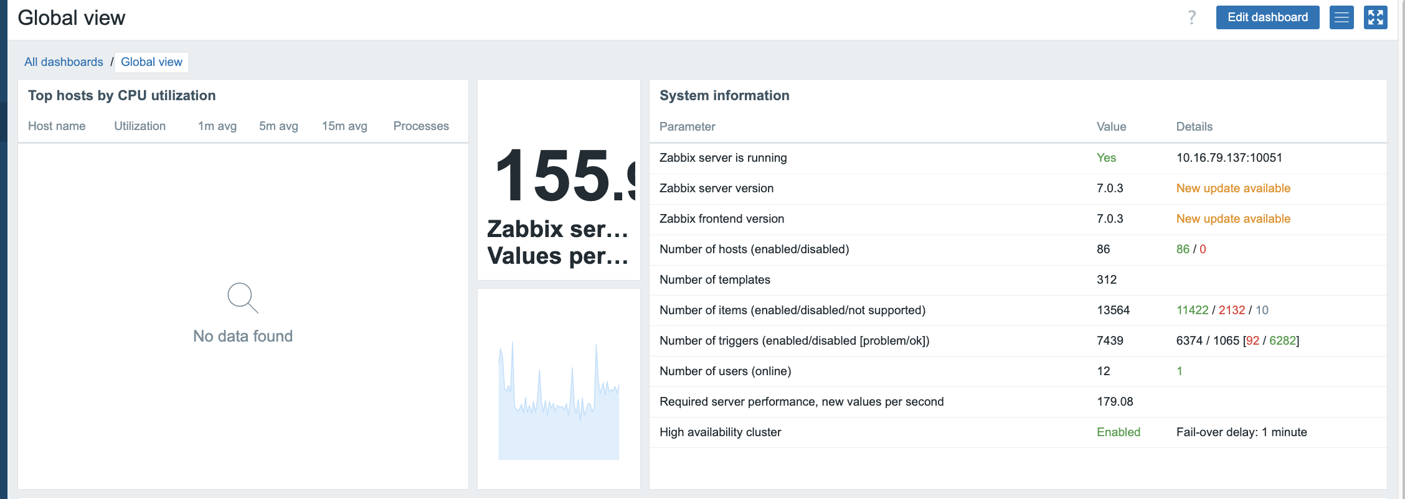
Task: Click the Top hosts by CPU utilization header
Action: (x=122, y=96)
